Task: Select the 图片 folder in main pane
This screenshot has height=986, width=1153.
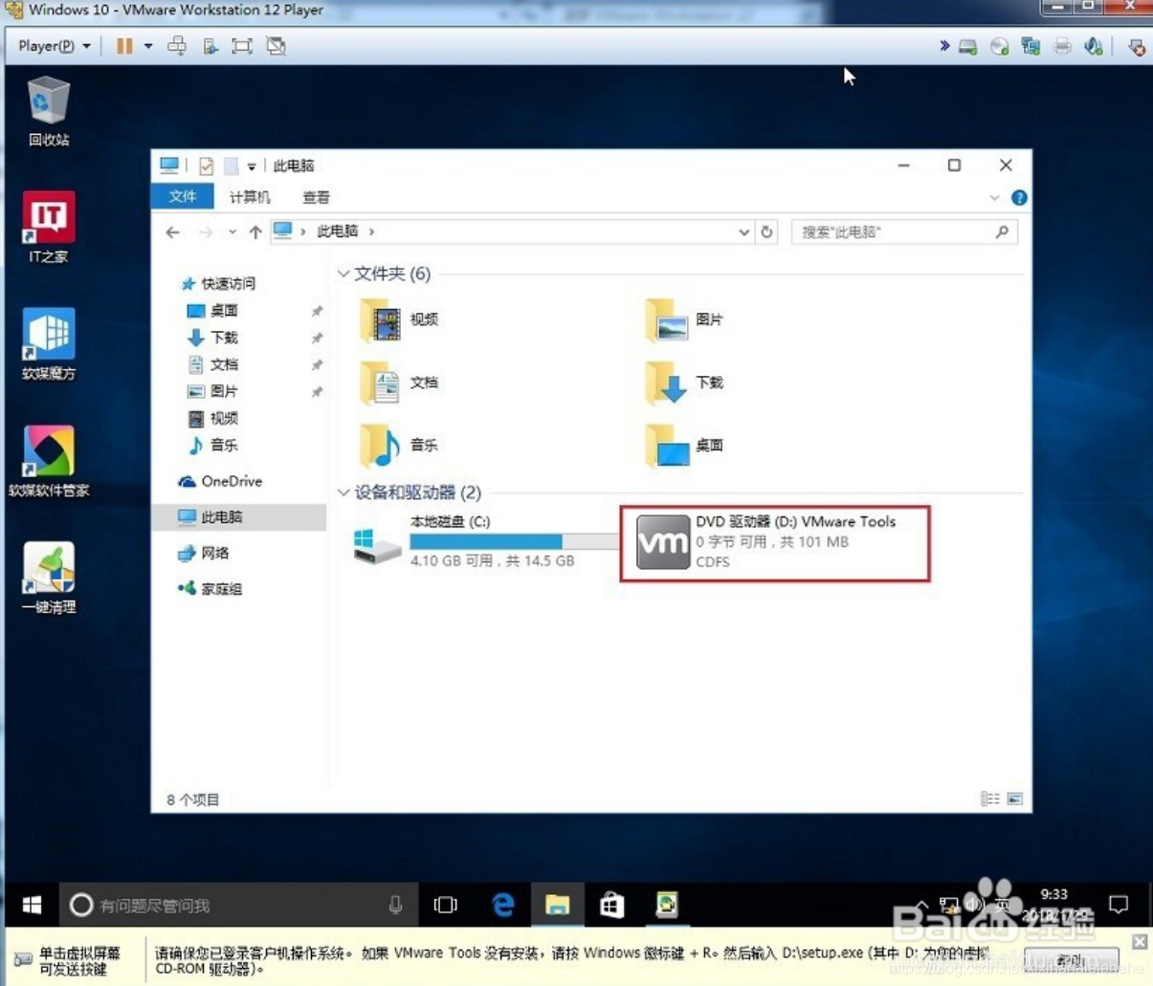Action: click(x=683, y=319)
